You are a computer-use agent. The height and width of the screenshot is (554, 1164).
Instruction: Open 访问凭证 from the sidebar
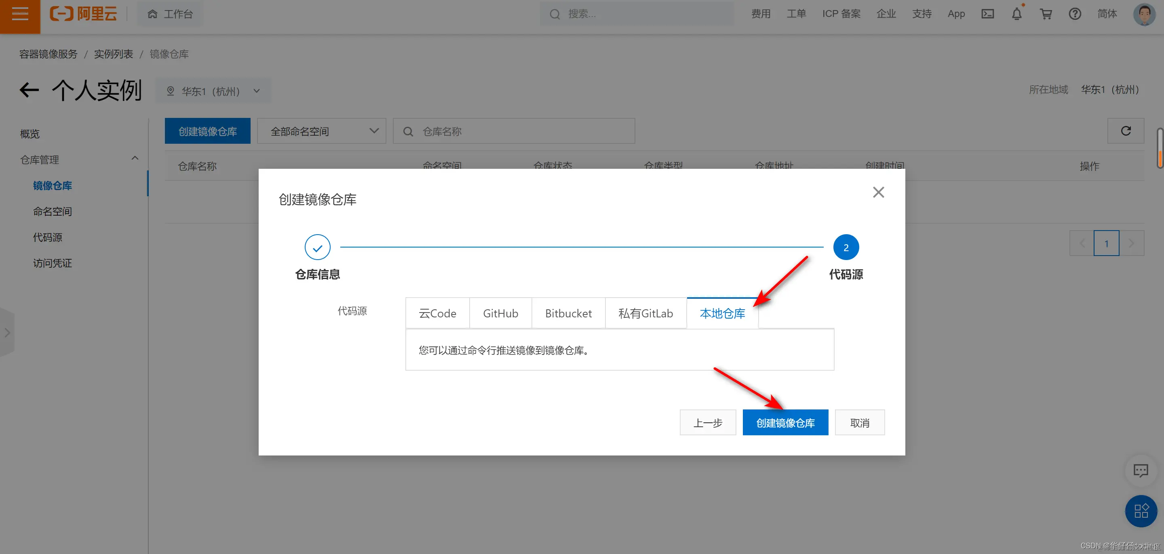[x=53, y=263]
